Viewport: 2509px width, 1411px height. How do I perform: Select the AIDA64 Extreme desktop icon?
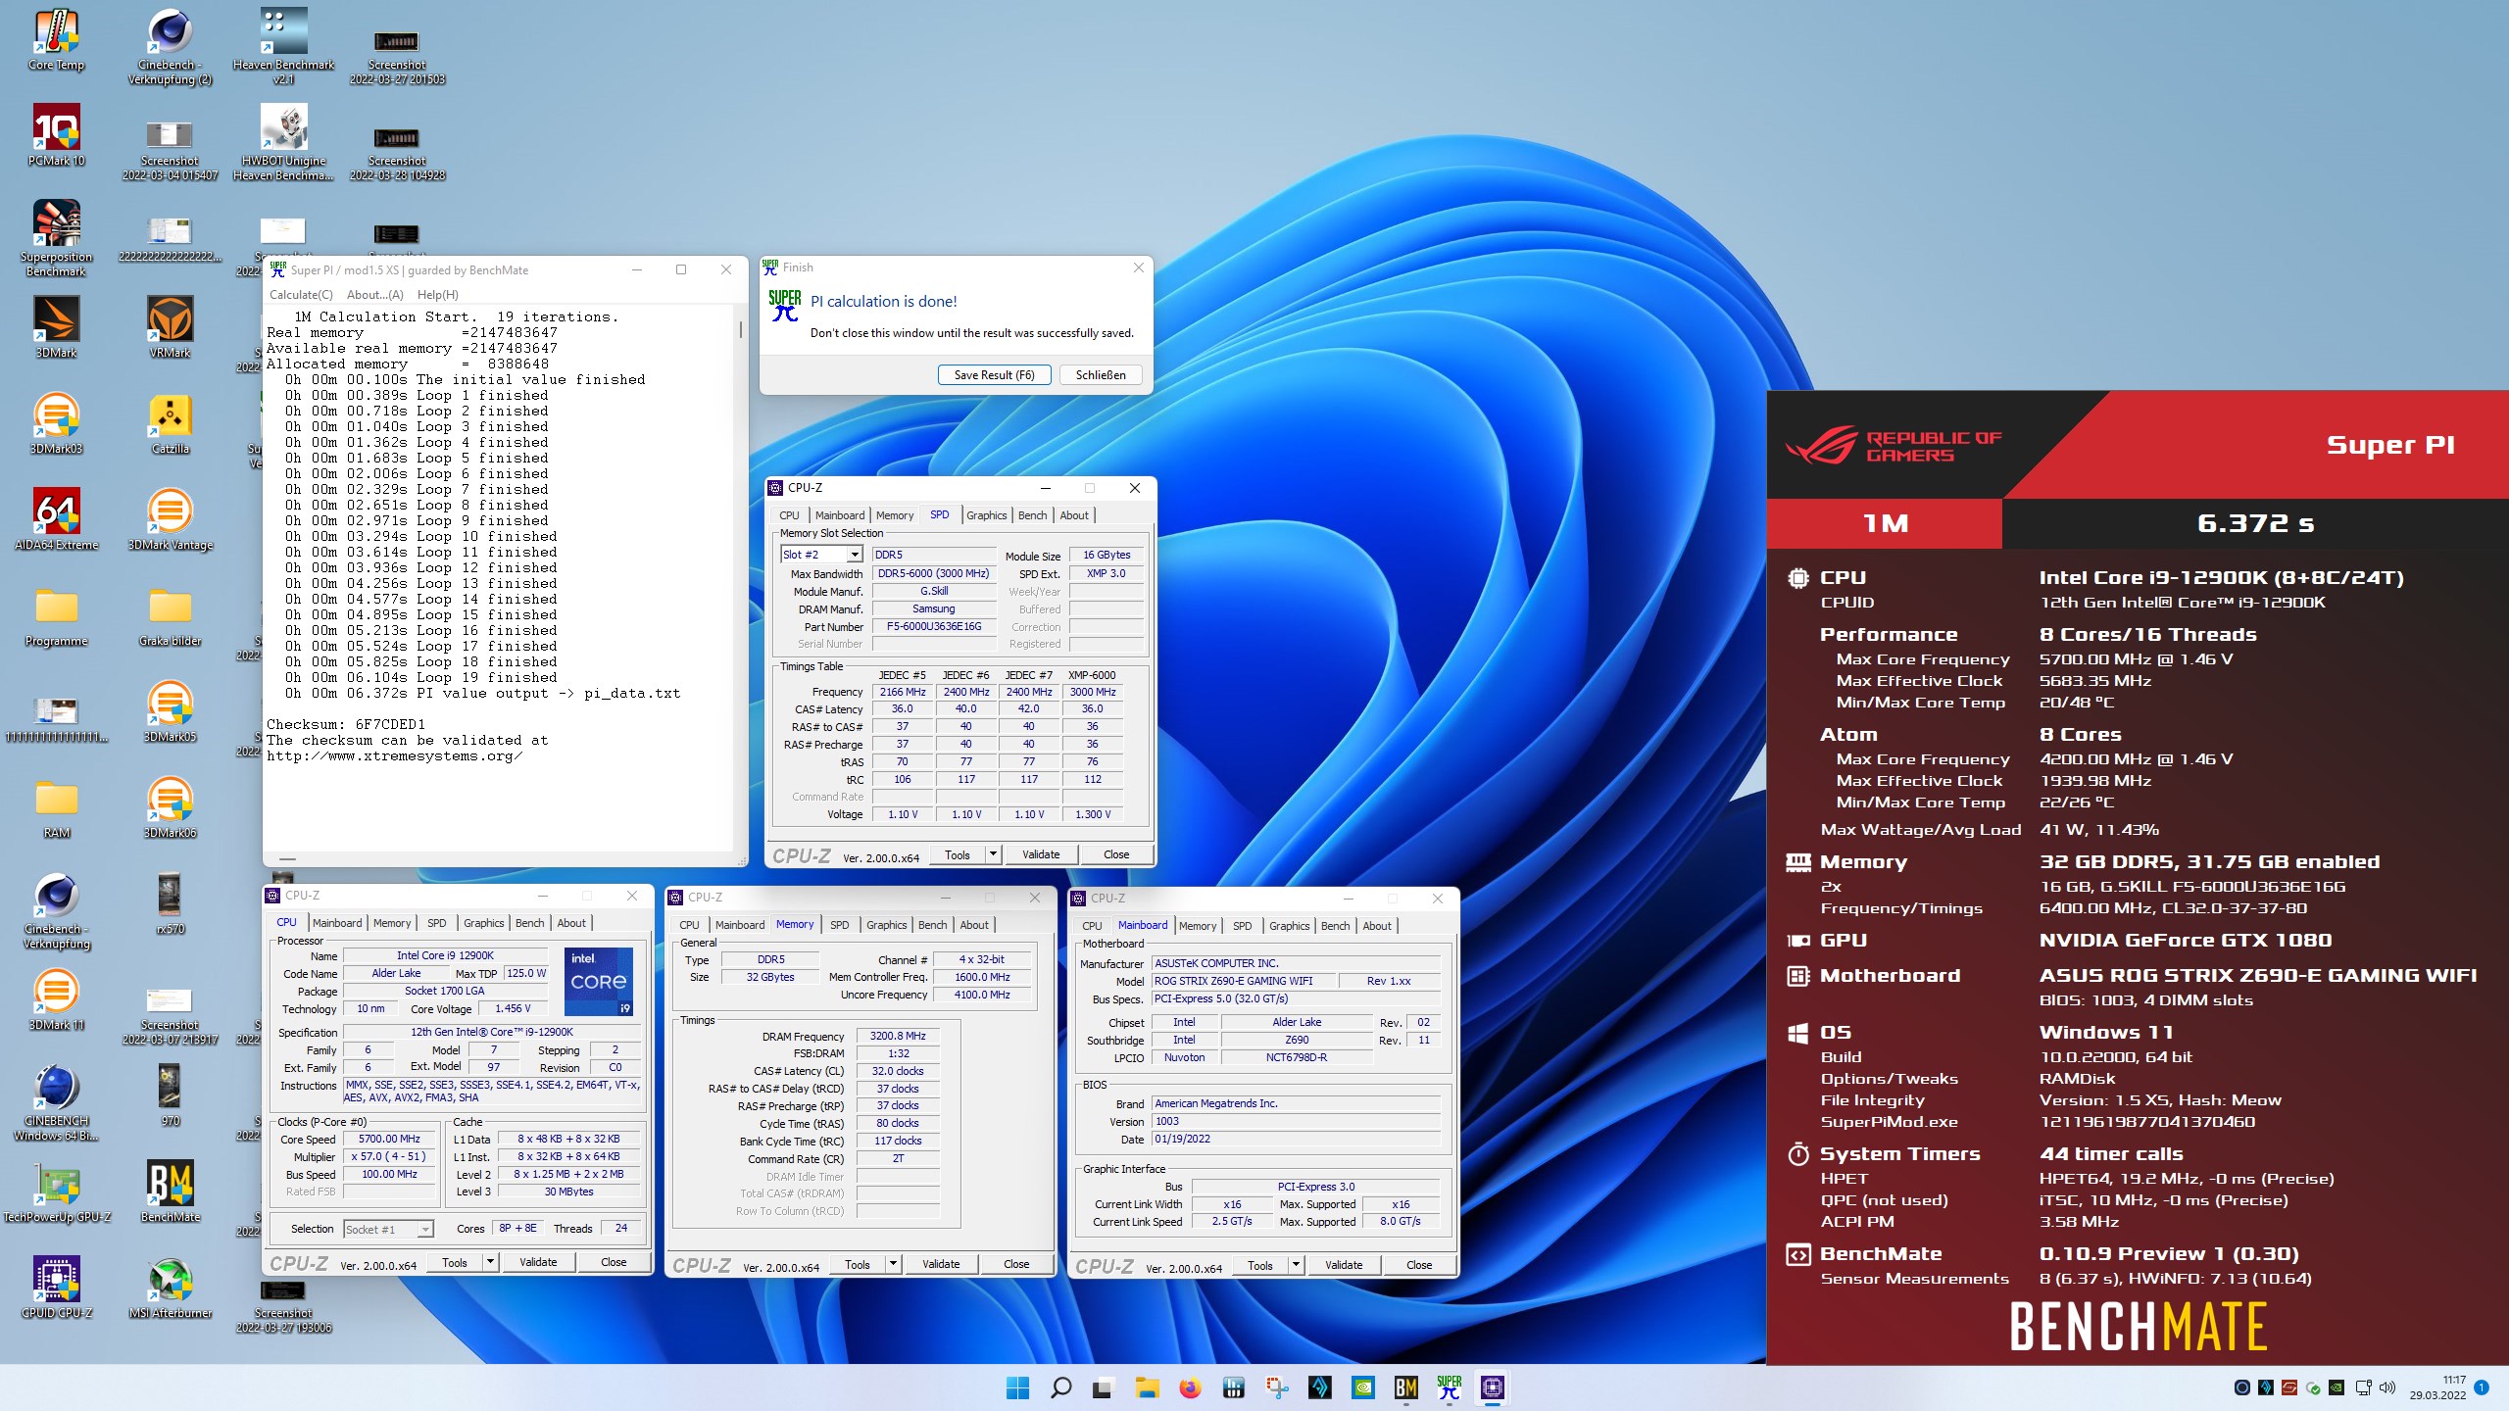tap(57, 519)
